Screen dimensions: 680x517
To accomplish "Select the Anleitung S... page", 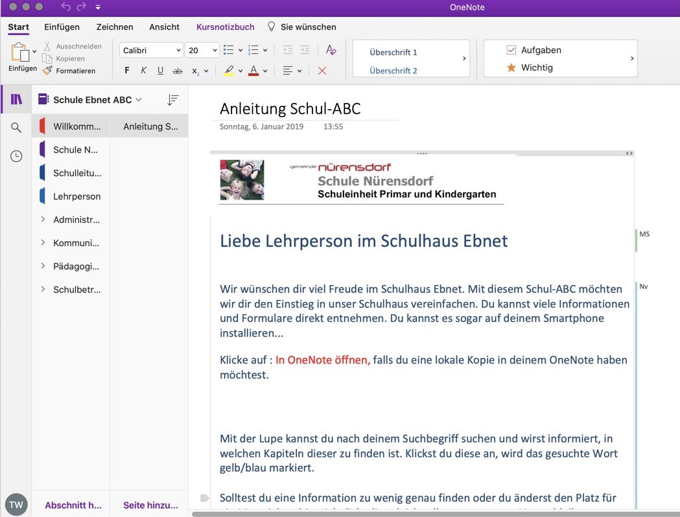I will (149, 126).
